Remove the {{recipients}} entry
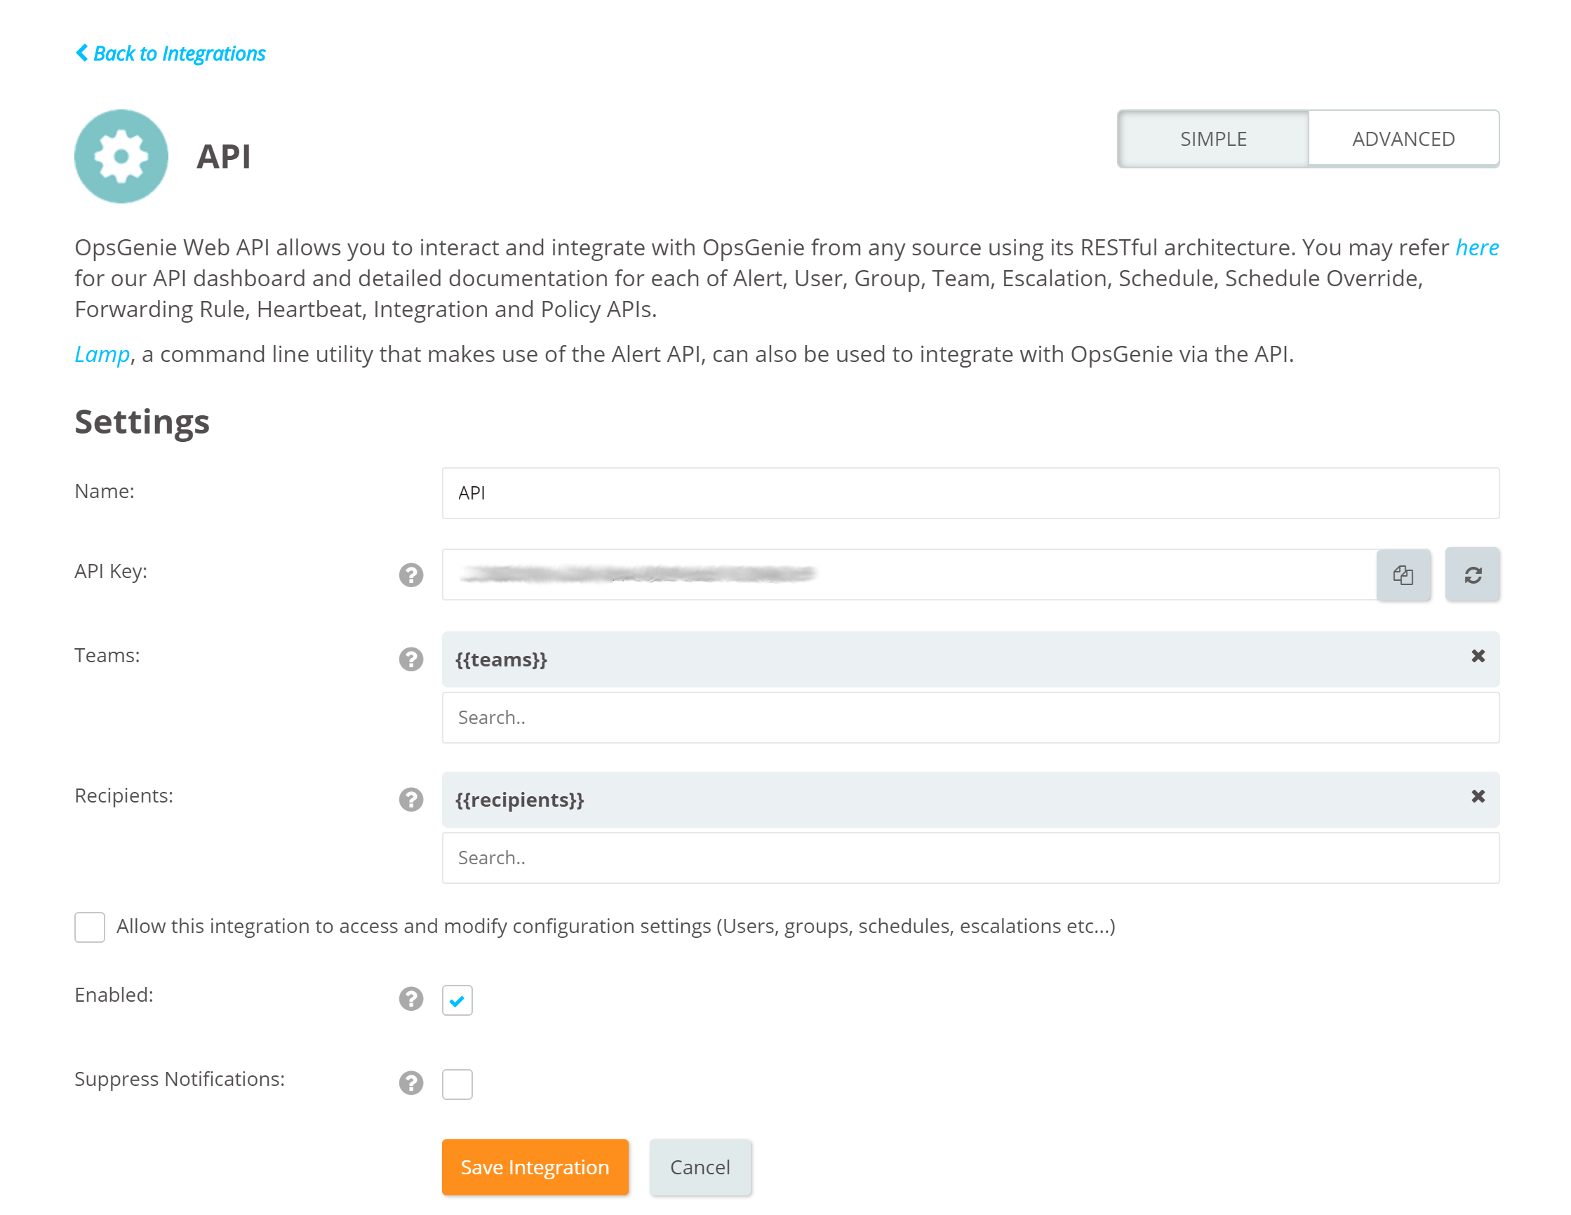Image resolution: width=1571 pixels, height=1215 pixels. (x=1478, y=796)
